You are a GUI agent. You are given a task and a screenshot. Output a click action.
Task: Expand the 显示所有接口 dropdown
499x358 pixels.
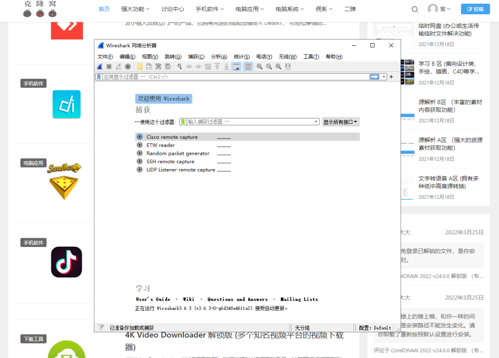pyautogui.click(x=341, y=122)
